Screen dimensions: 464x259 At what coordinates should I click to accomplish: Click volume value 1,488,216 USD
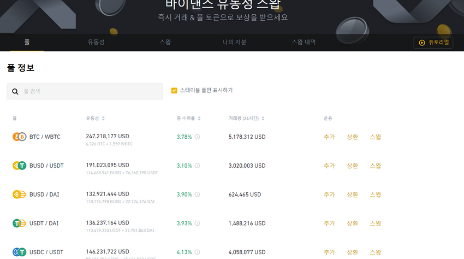click(x=247, y=223)
